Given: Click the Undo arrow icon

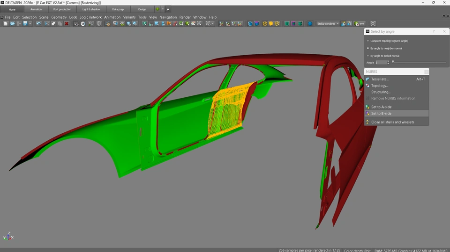Looking at the screenshot, I should pos(38,24).
